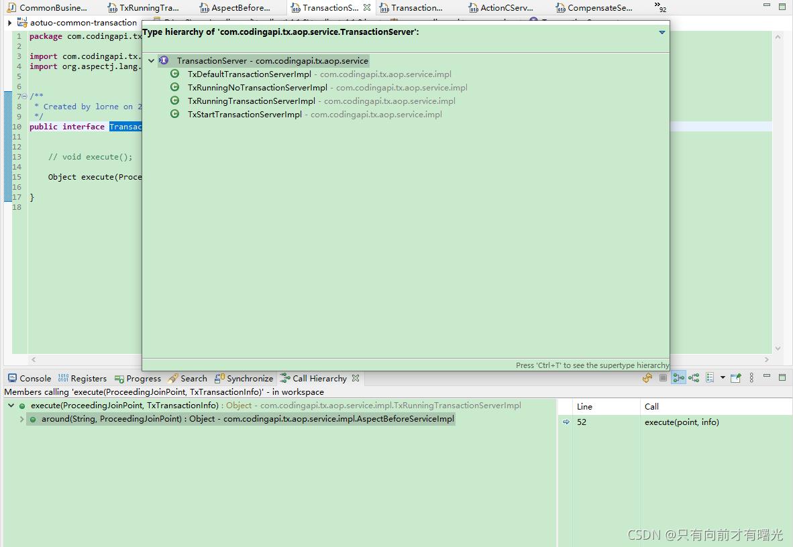Click class icon of TxRunningNoTransactionServerImpl
This screenshot has width=793, height=547.
pyautogui.click(x=174, y=87)
